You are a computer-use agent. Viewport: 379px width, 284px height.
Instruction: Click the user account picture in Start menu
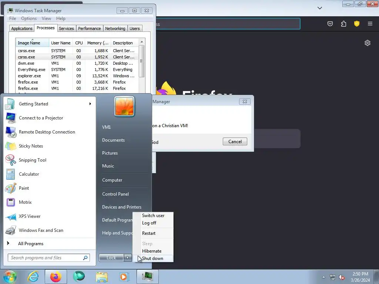coord(124,106)
